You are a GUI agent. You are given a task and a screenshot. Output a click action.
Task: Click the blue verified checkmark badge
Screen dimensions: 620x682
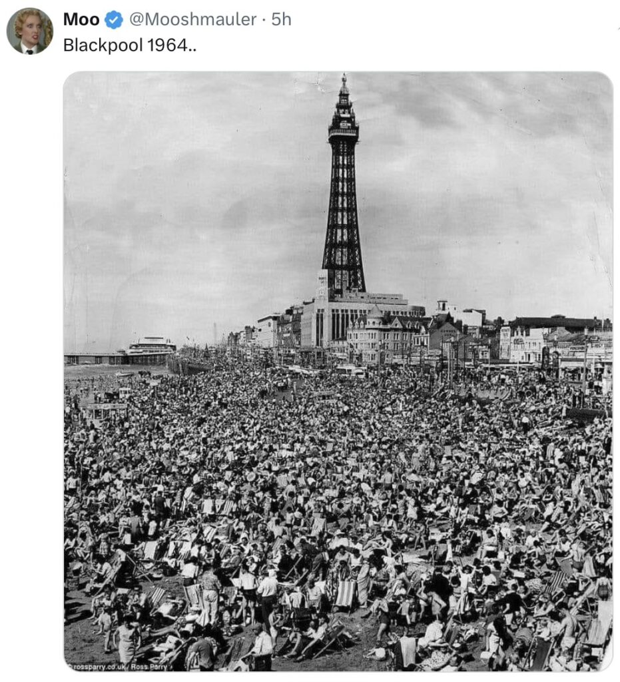[x=114, y=20]
